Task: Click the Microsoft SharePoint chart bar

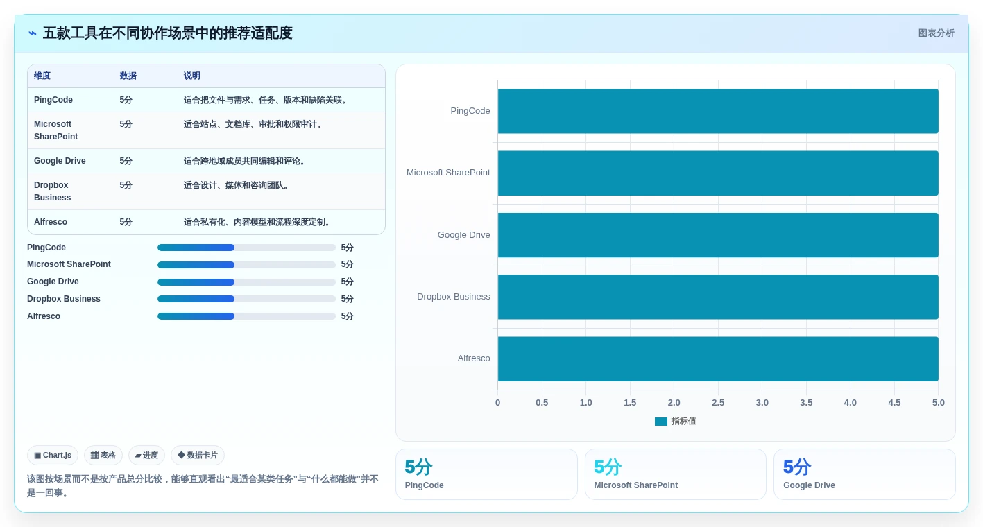Action: click(x=718, y=173)
